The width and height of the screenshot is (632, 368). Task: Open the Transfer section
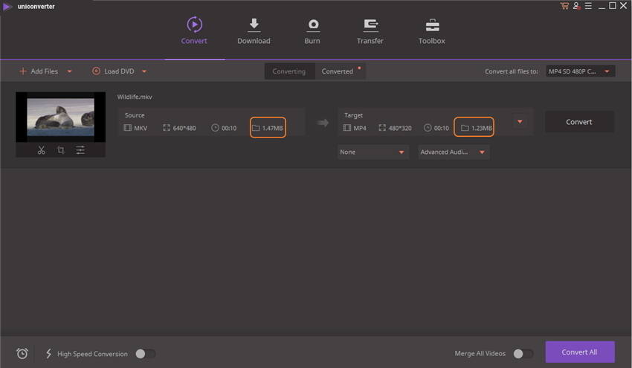[370, 30]
